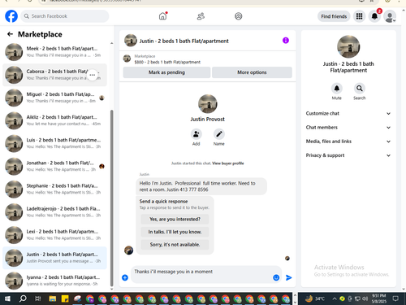Open the Luis conversation
This screenshot has height=305, width=406.
[x=54, y=143]
